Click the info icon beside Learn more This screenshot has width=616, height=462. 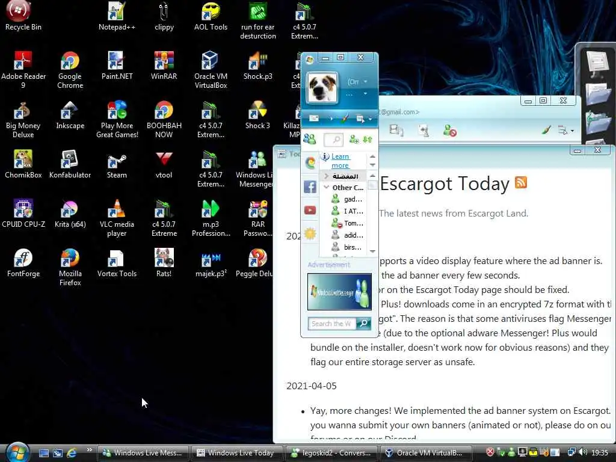coord(325,157)
